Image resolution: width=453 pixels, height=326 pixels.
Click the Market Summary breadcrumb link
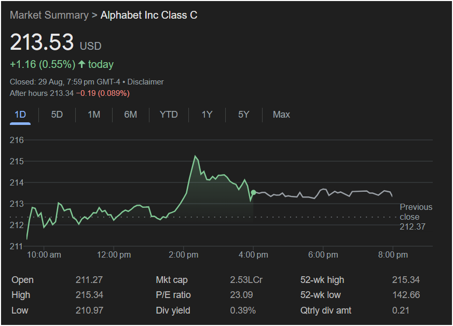pos(49,15)
